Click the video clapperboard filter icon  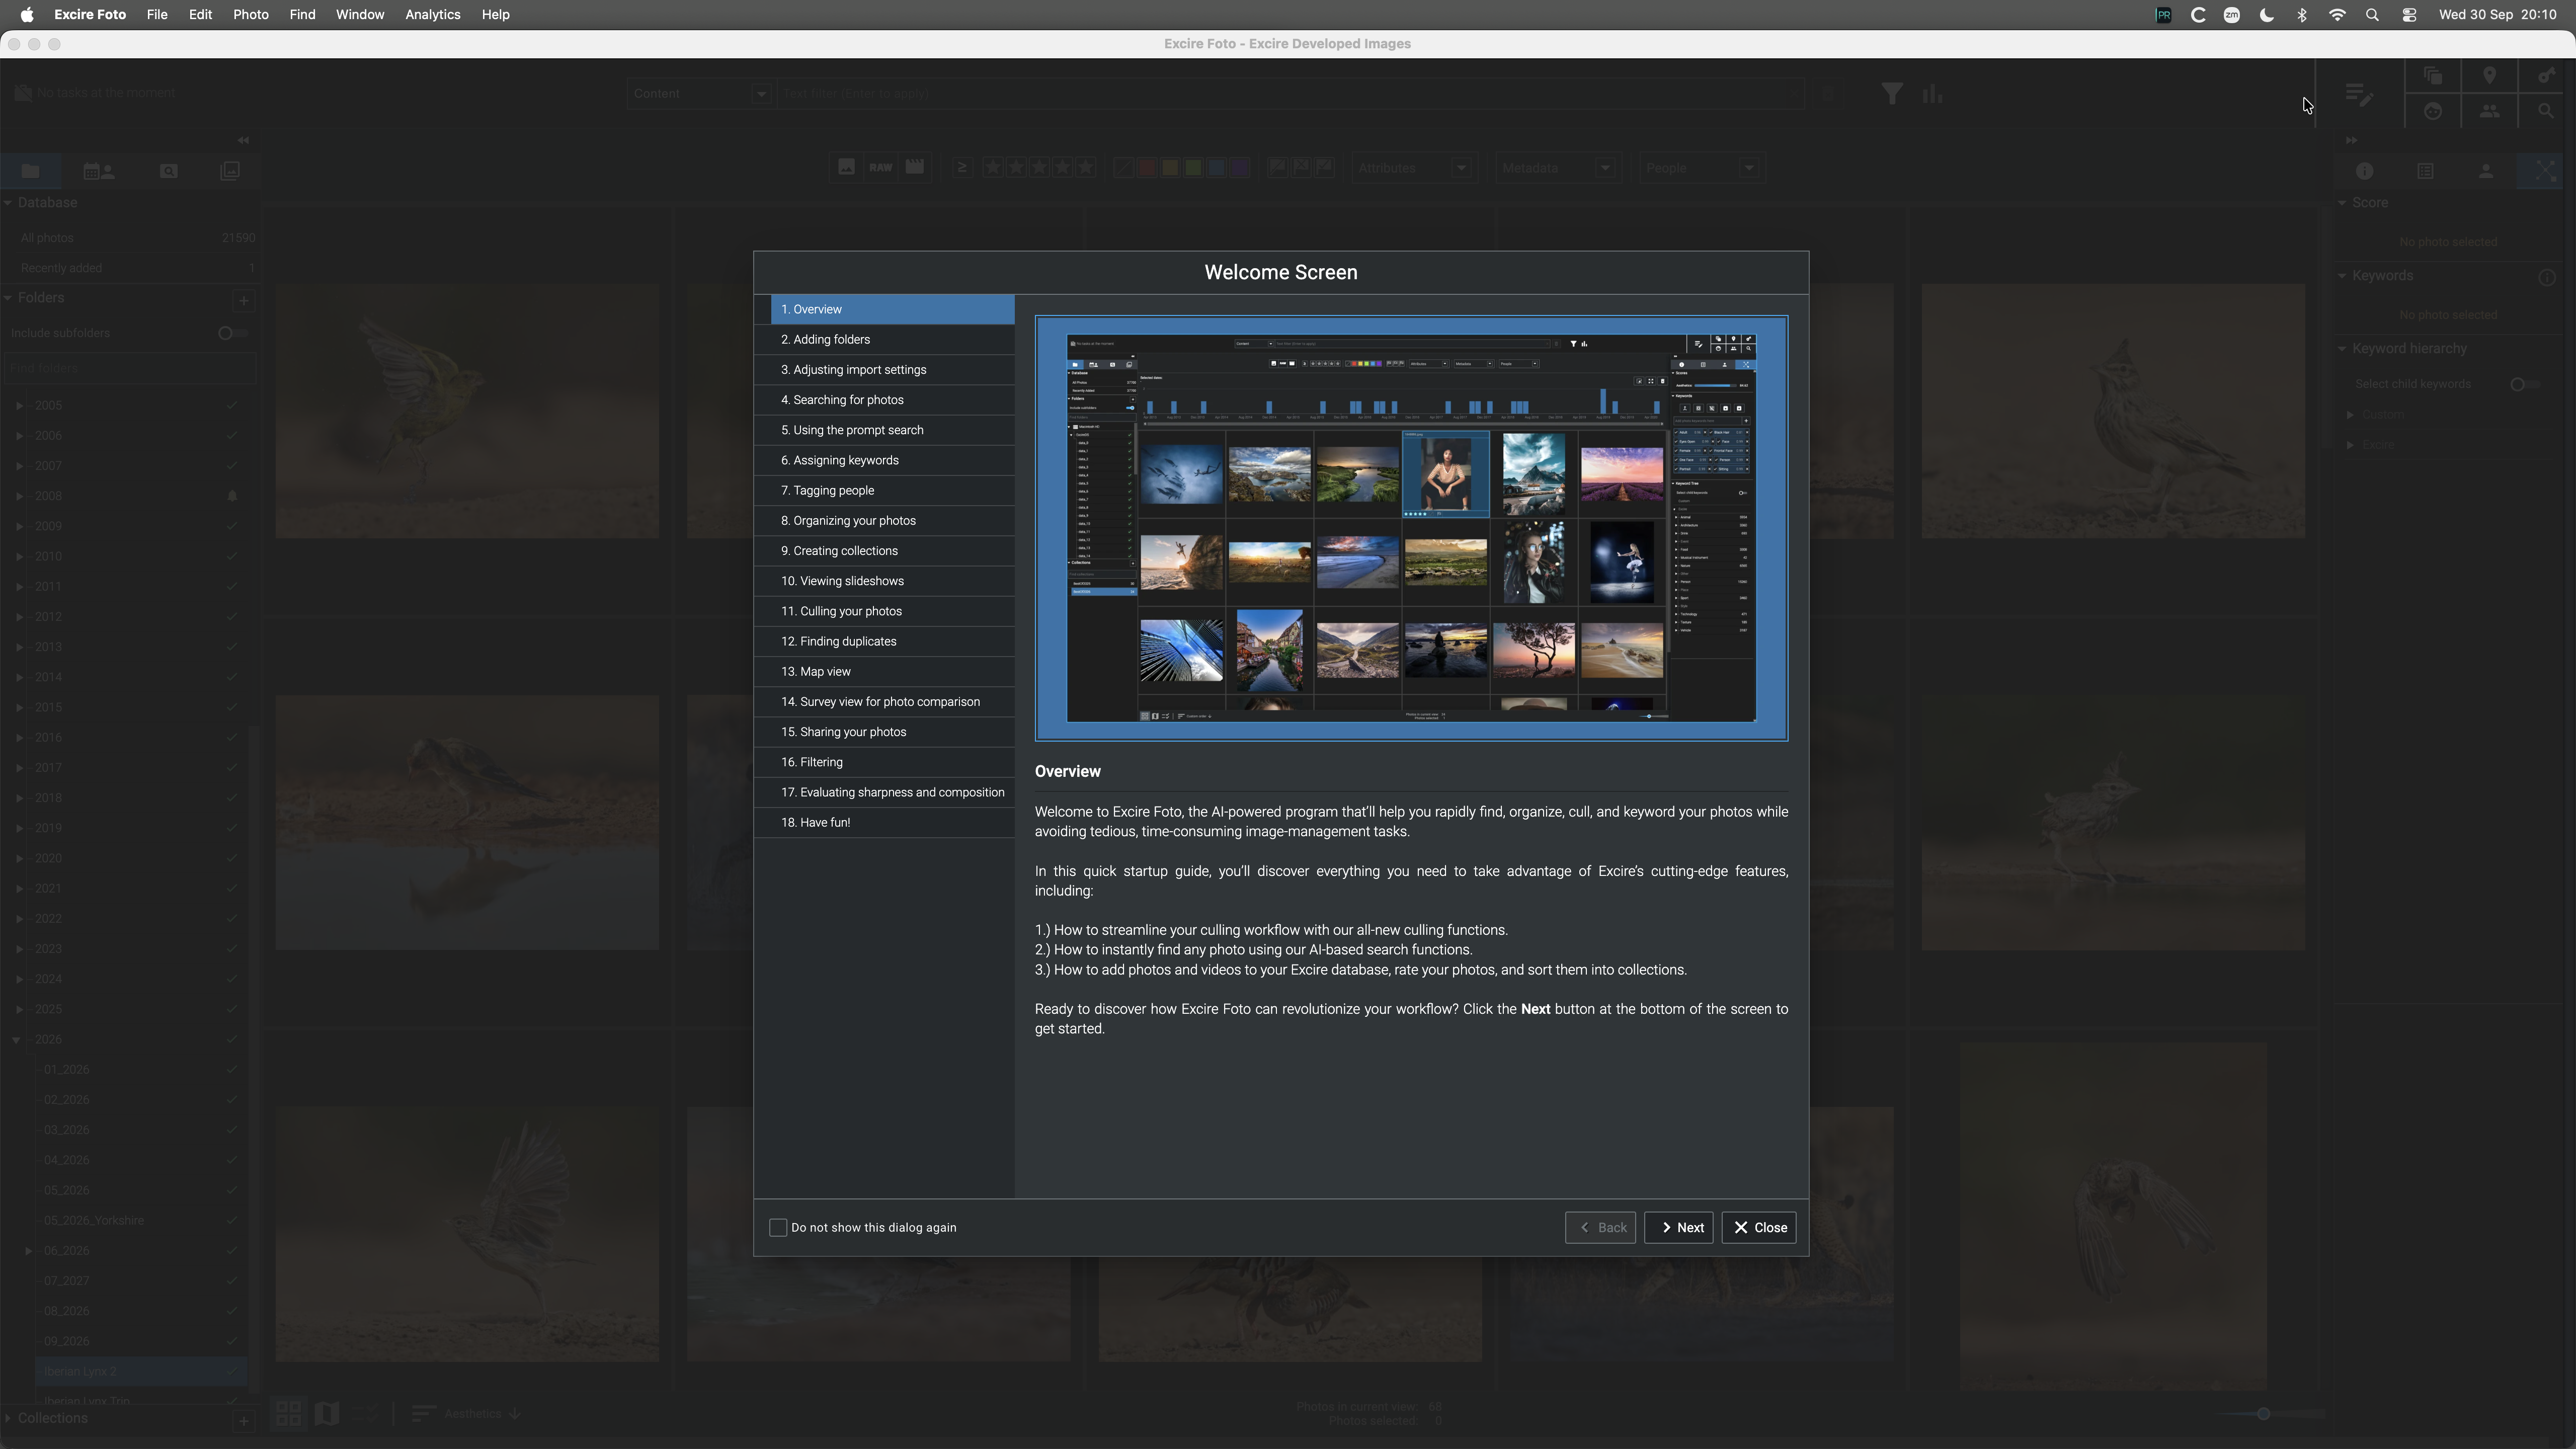tap(914, 168)
